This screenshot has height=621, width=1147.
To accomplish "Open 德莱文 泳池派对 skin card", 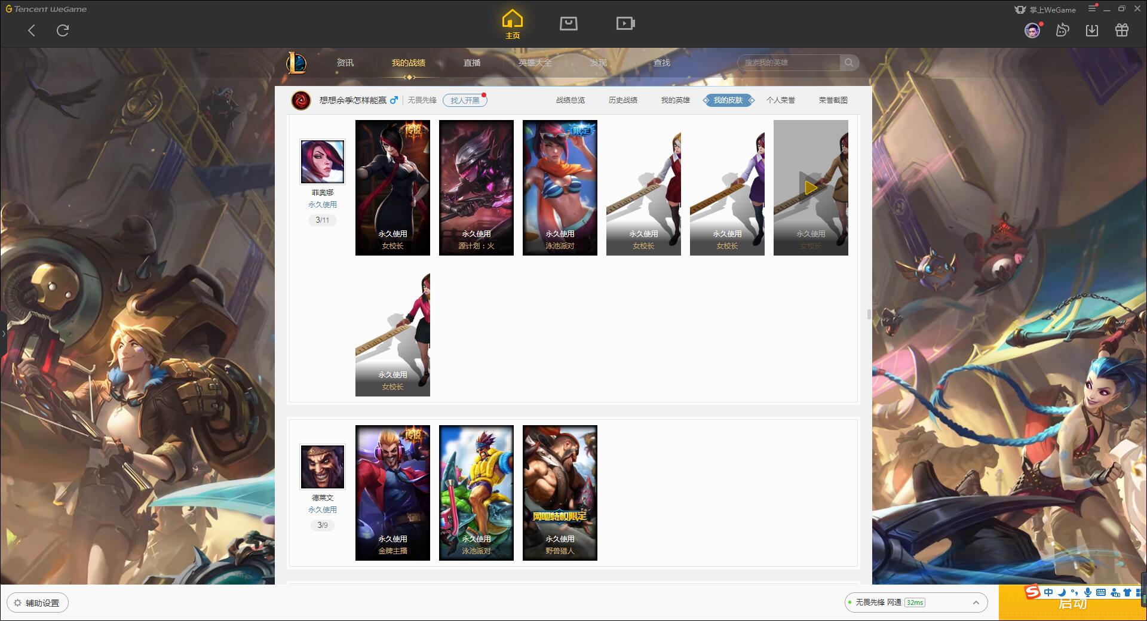I will 476,493.
